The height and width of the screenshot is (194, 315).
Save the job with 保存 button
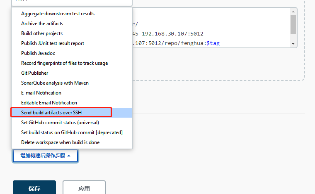pos(34,188)
